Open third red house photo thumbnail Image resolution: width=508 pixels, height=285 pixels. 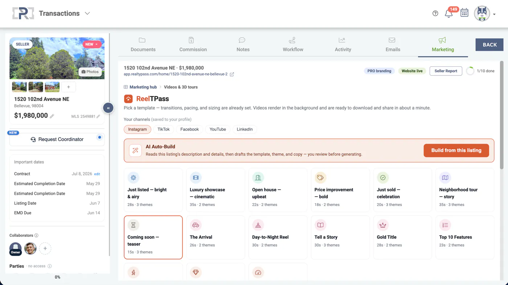52,87
